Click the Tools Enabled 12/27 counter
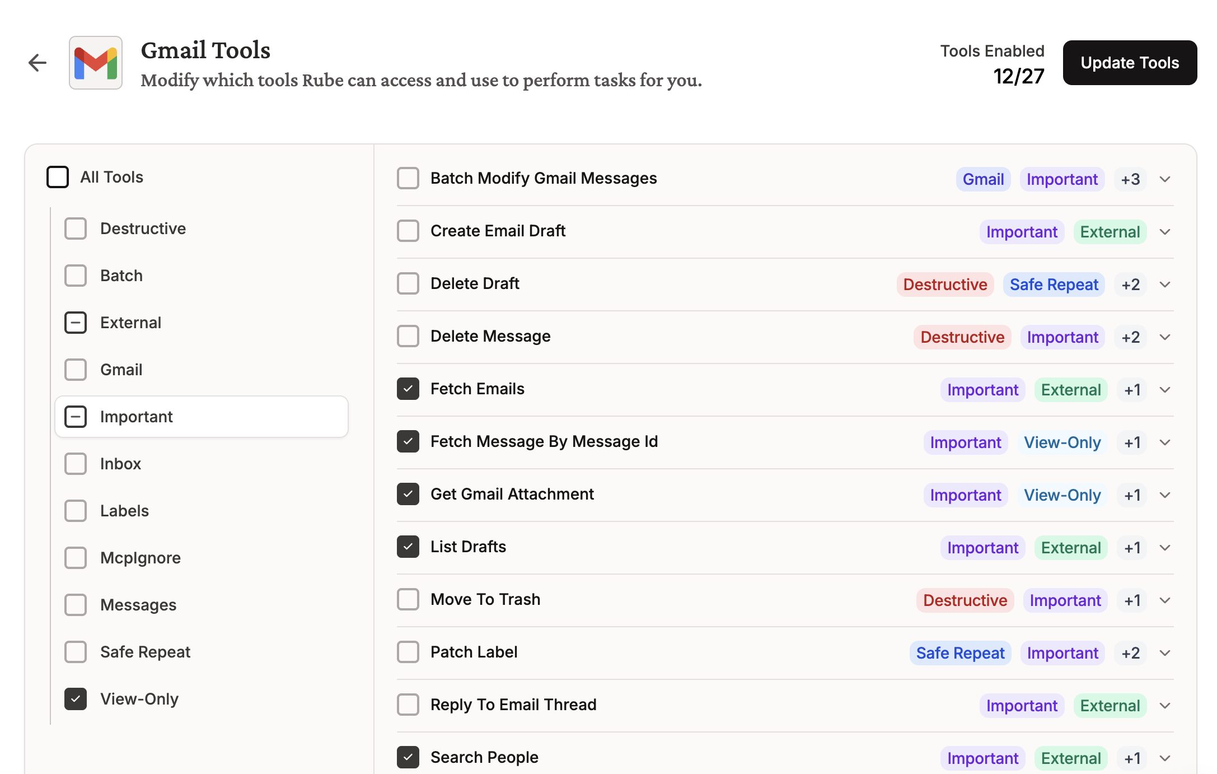The image size is (1217, 774). pos(1018,76)
